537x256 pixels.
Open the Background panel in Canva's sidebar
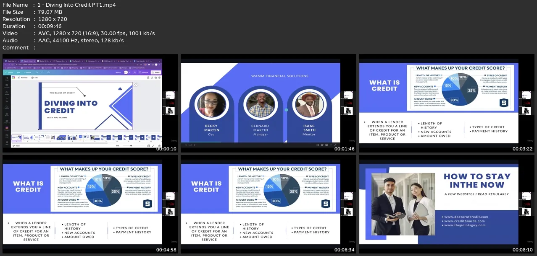tap(7, 122)
